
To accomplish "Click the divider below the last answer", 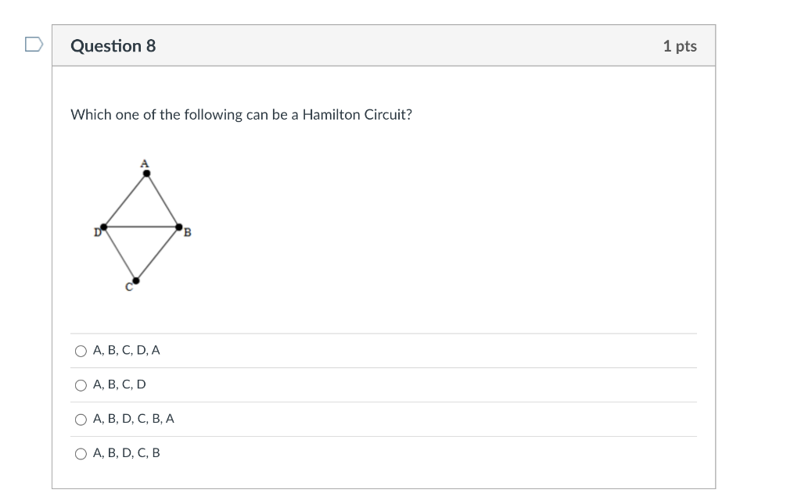I will coord(383,470).
